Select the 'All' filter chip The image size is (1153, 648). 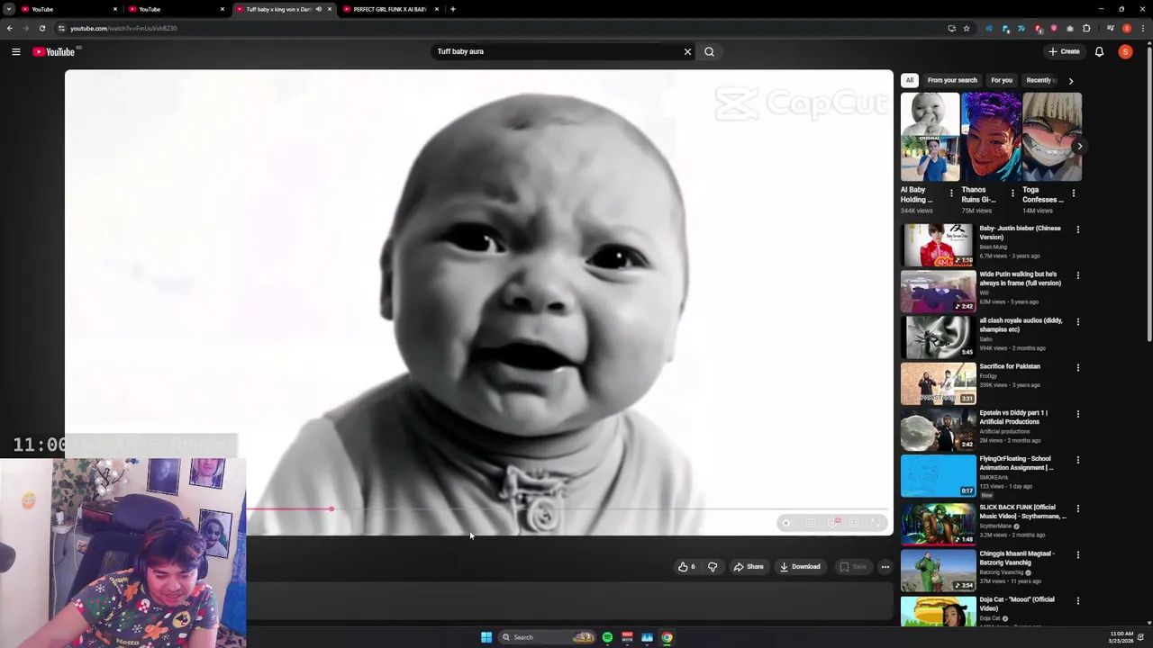point(910,80)
